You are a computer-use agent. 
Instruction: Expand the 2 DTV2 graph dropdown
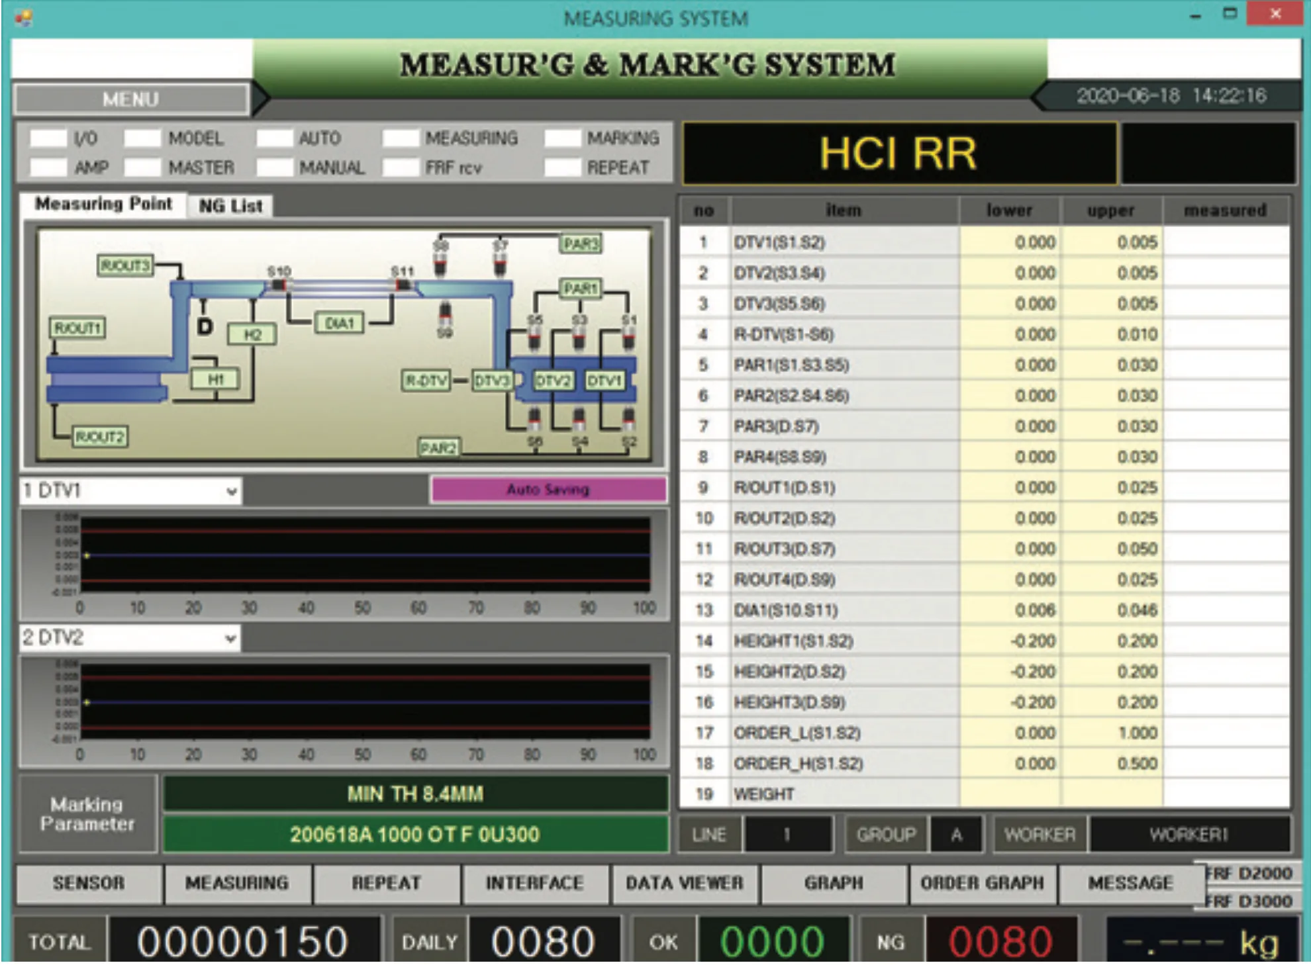click(230, 639)
